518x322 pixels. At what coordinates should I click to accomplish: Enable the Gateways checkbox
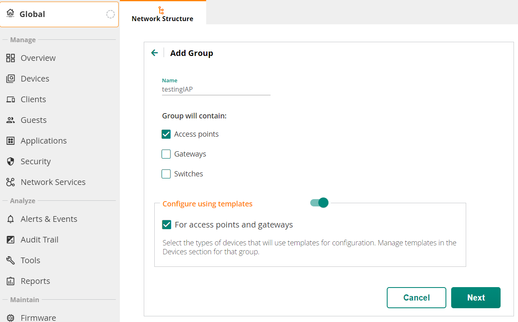point(166,154)
